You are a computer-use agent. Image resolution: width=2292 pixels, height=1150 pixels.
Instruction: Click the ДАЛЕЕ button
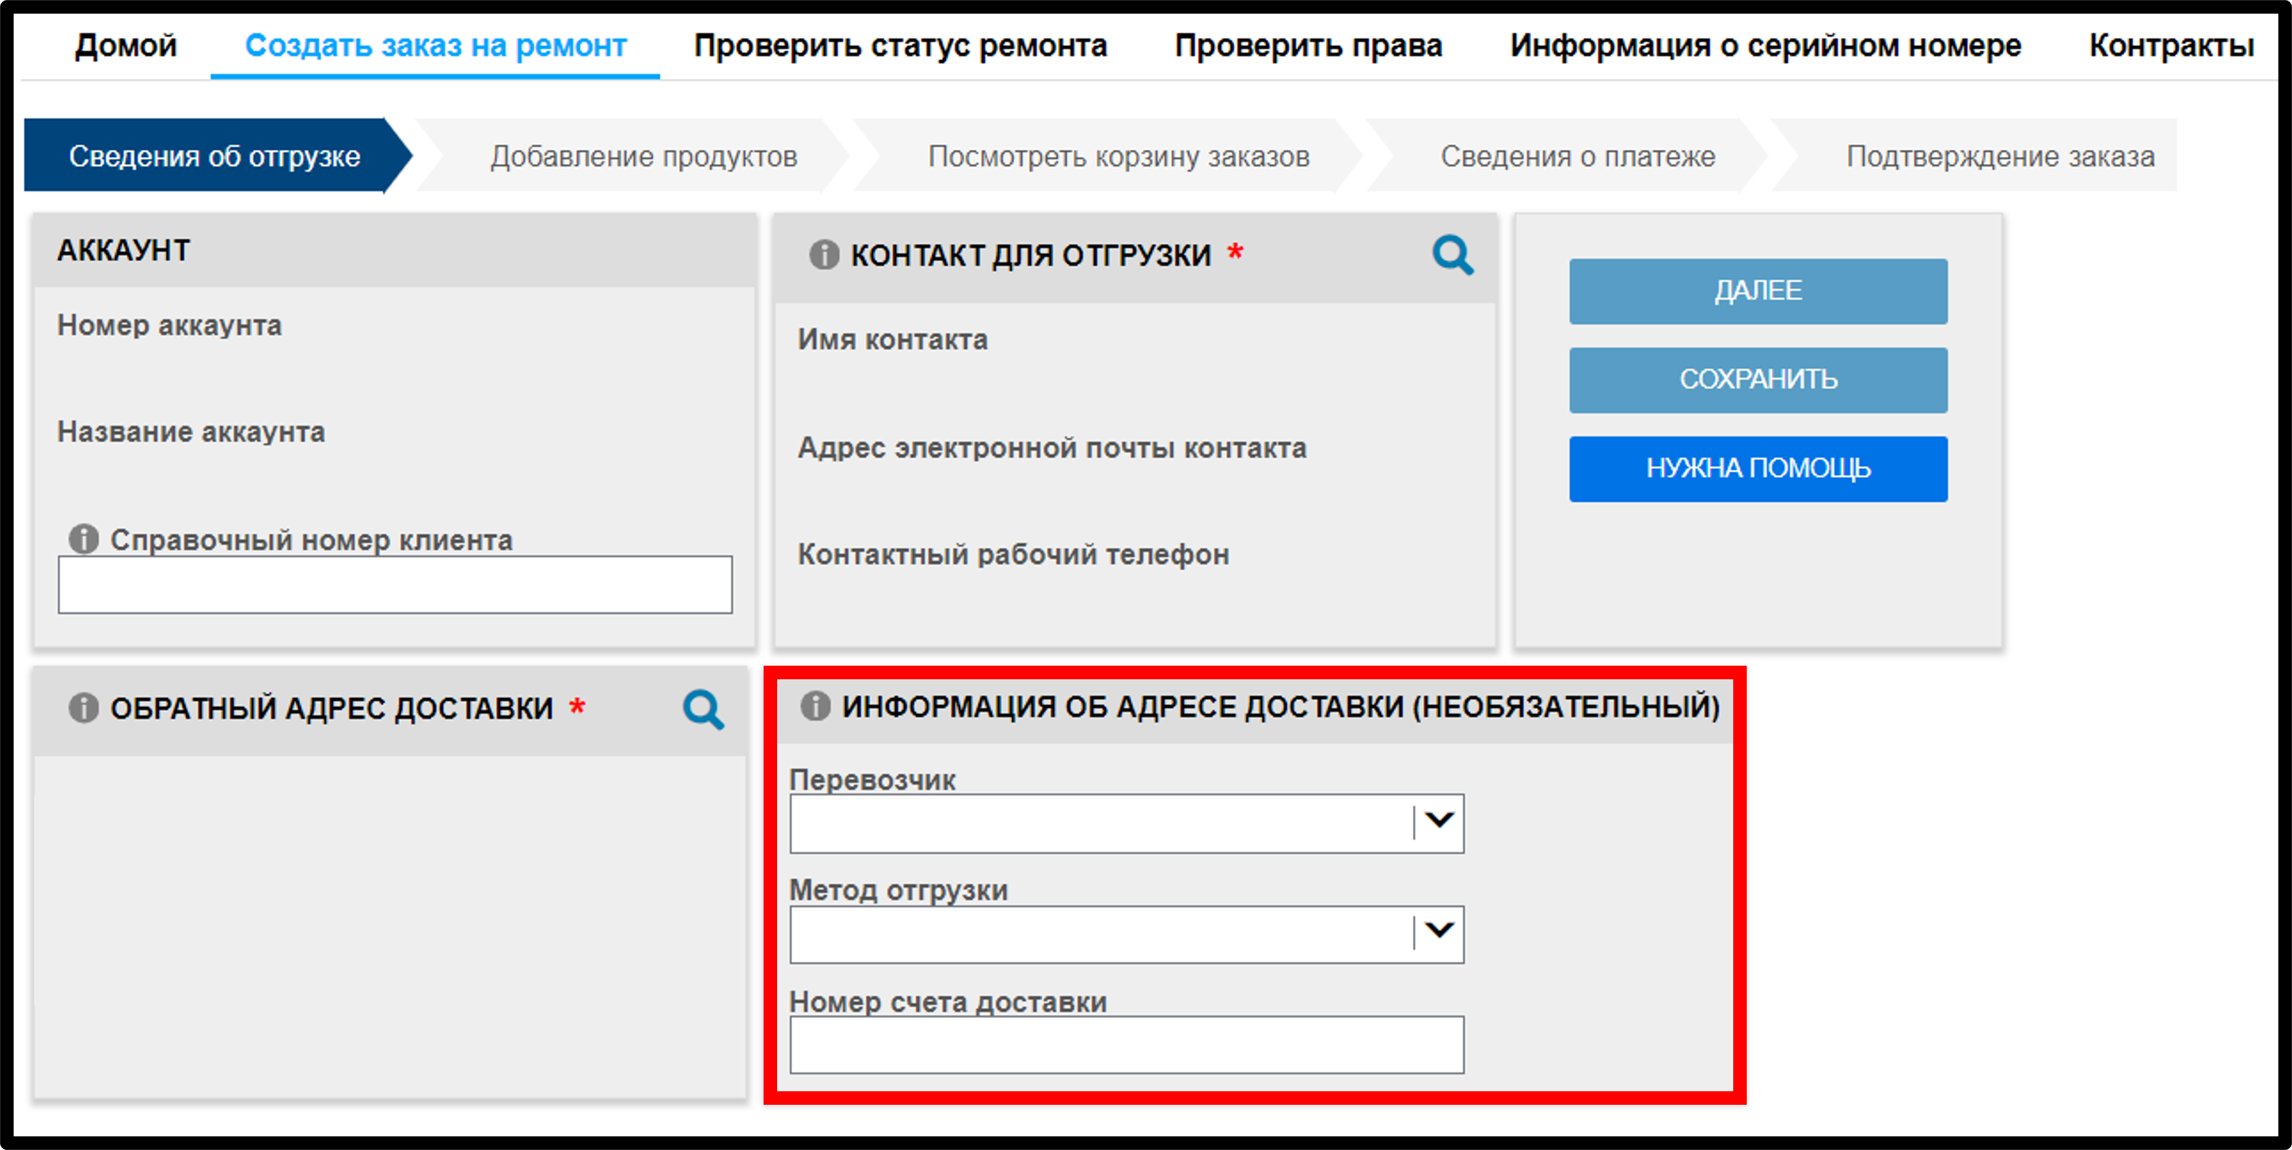click(x=1758, y=291)
